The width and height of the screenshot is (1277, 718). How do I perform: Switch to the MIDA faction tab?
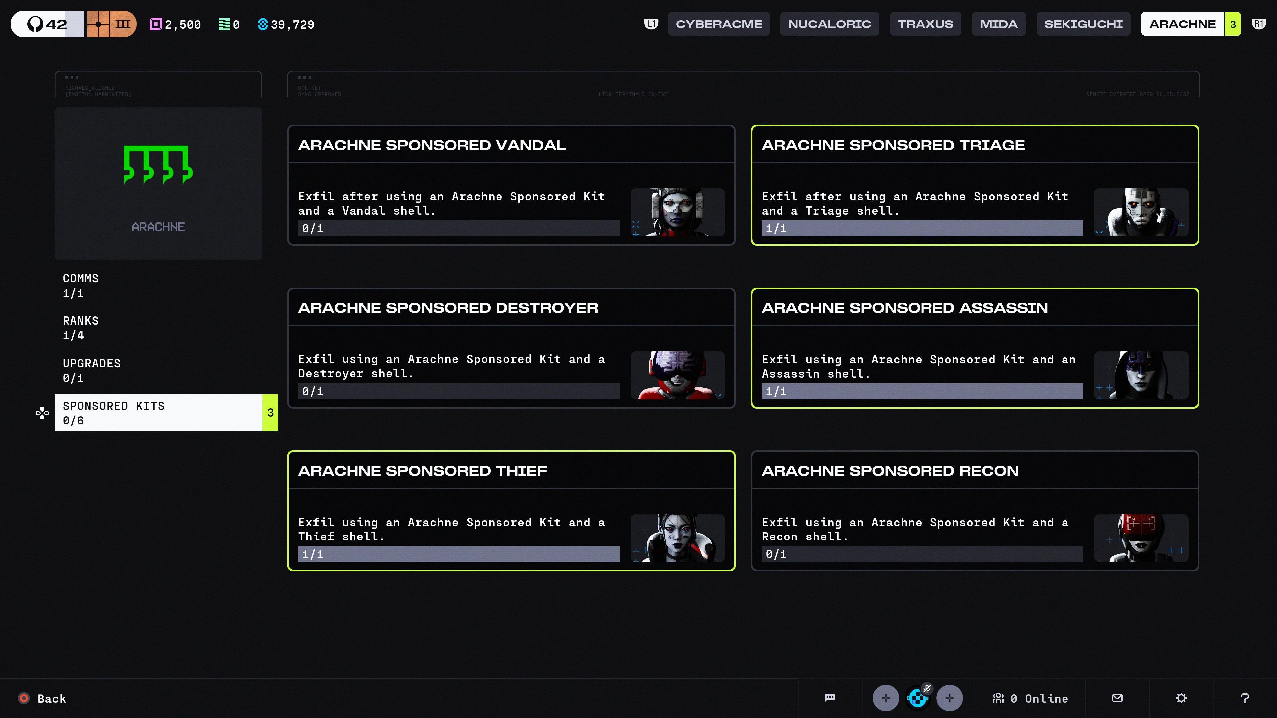(x=998, y=24)
